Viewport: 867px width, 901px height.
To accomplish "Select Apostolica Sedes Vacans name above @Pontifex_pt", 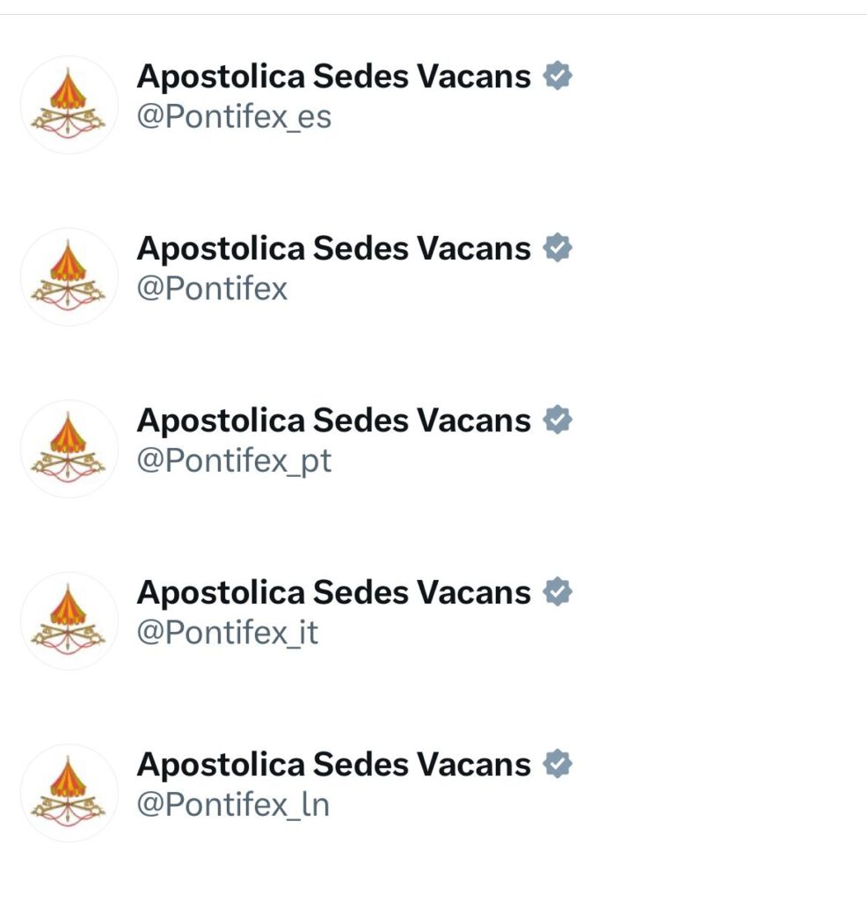I will pos(334,421).
